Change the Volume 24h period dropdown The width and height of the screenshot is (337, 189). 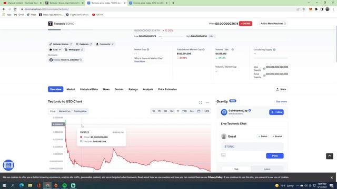click(227, 49)
